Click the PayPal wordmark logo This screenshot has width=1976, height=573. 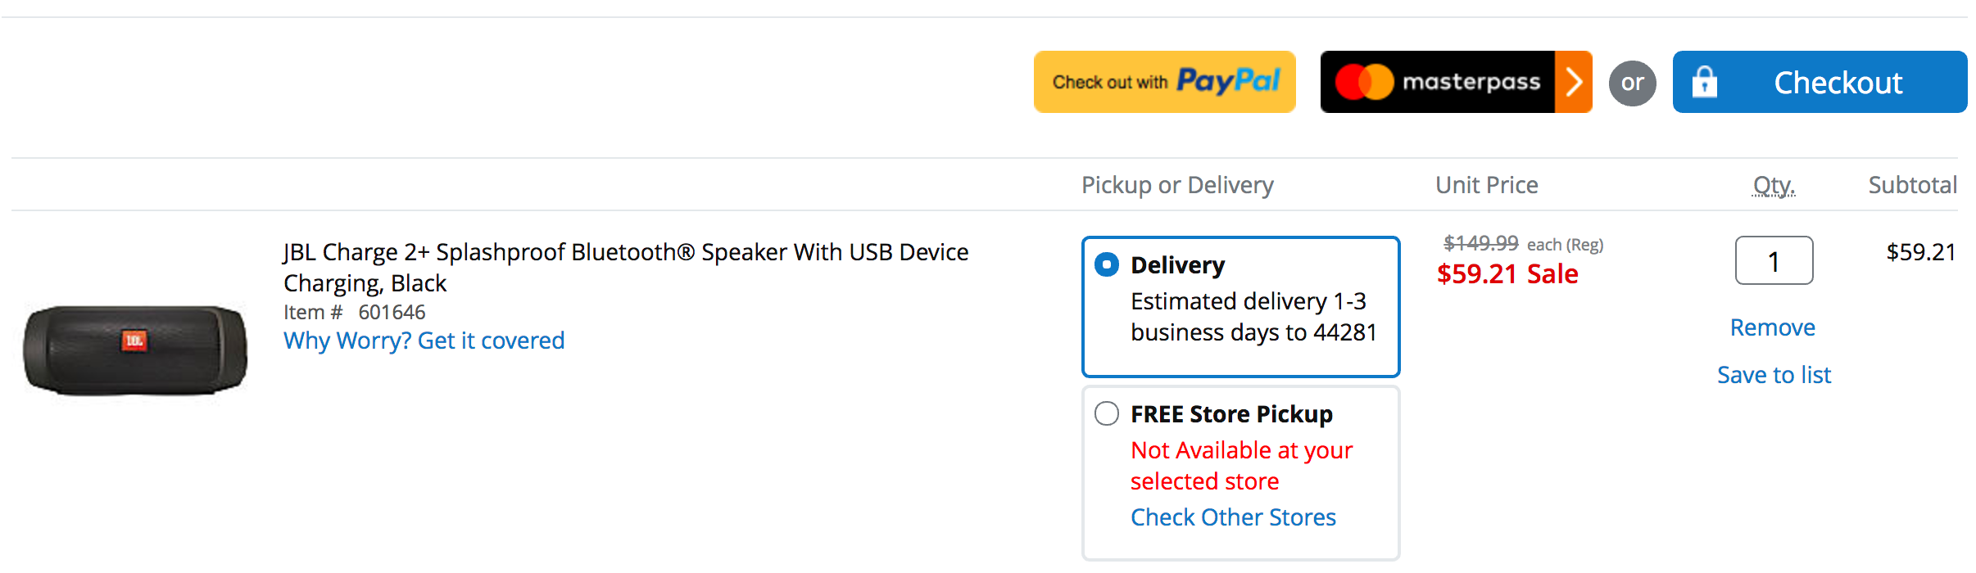click(x=1227, y=81)
